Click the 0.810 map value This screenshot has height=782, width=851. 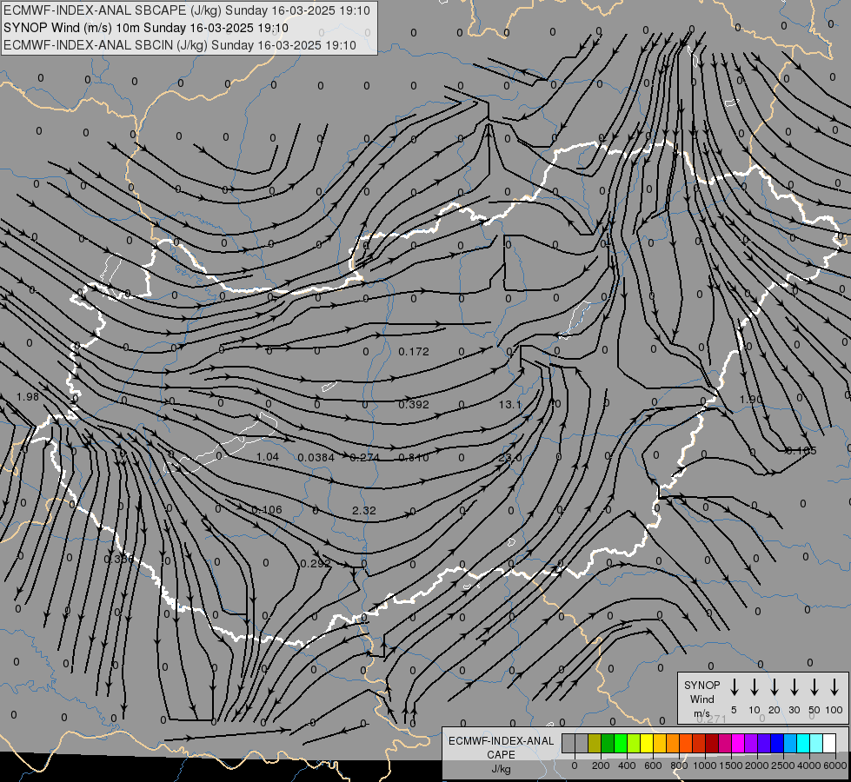(x=414, y=458)
